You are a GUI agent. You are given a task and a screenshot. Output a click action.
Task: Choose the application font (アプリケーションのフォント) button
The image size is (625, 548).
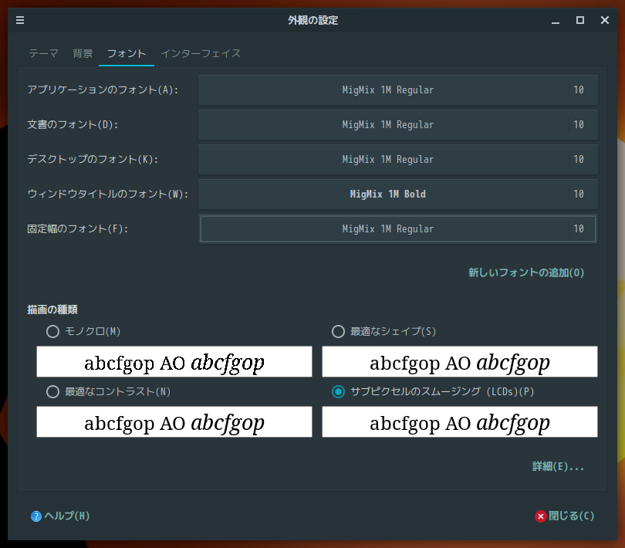point(398,90)
